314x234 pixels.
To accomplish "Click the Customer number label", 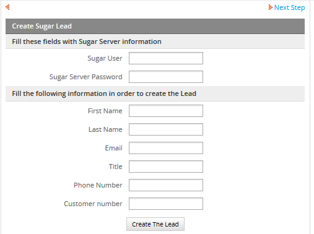I will pos(93,204).
